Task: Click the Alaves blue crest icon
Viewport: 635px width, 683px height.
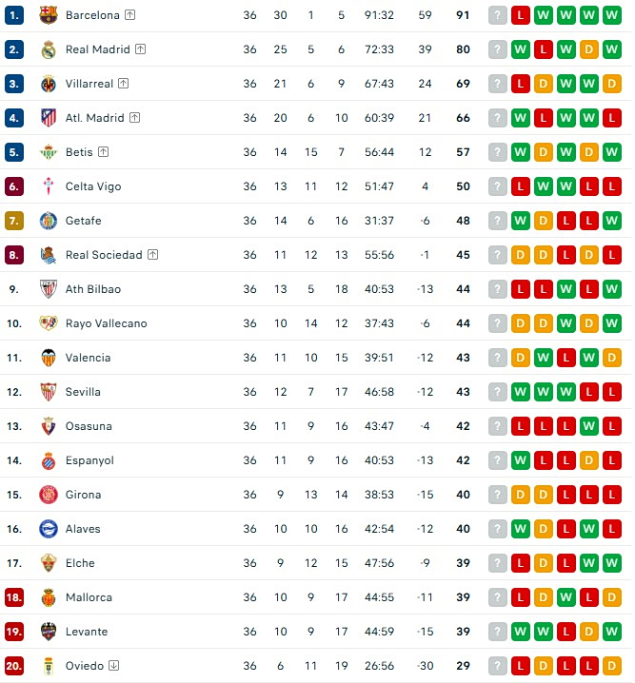Action: tap(49, 529)
